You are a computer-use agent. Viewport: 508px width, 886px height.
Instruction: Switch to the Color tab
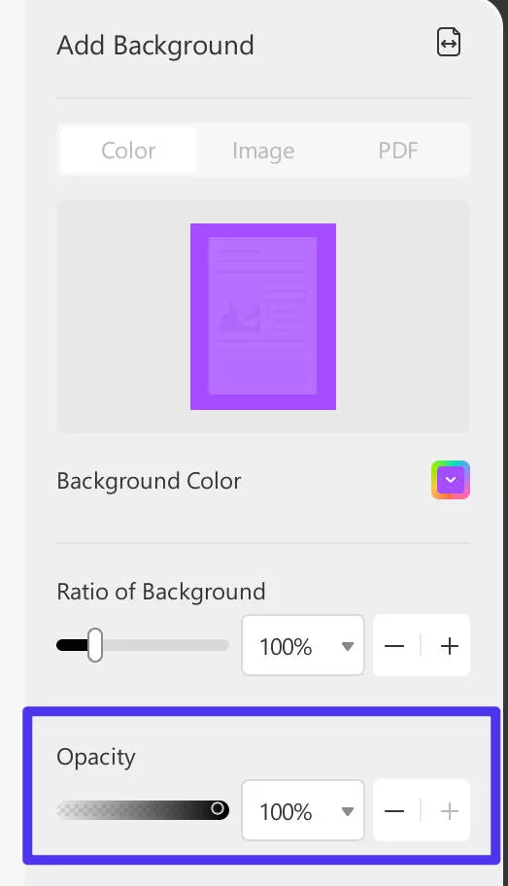(x=128, y=151)
